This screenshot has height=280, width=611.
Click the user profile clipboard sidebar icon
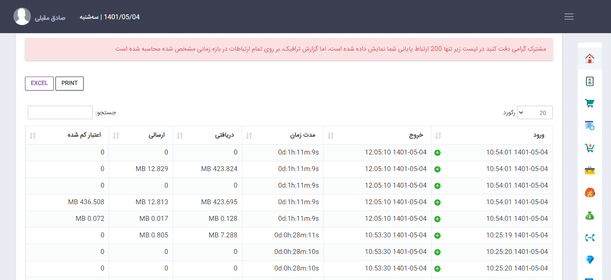590,81
